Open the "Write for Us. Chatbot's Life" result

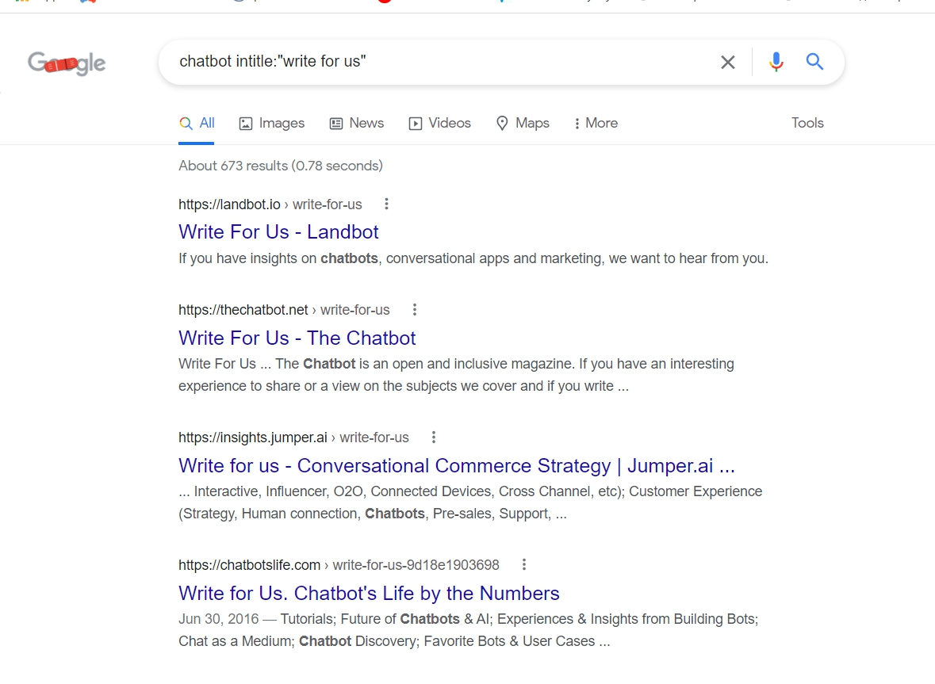pyautogui.click(x=368, y=593)
